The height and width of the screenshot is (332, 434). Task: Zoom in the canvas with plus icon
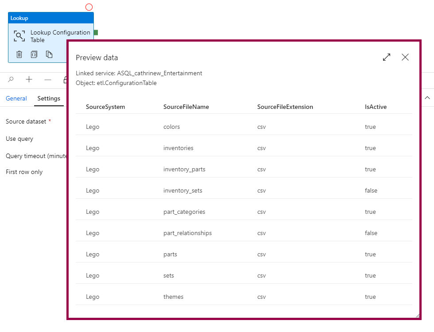pos(29,80)
